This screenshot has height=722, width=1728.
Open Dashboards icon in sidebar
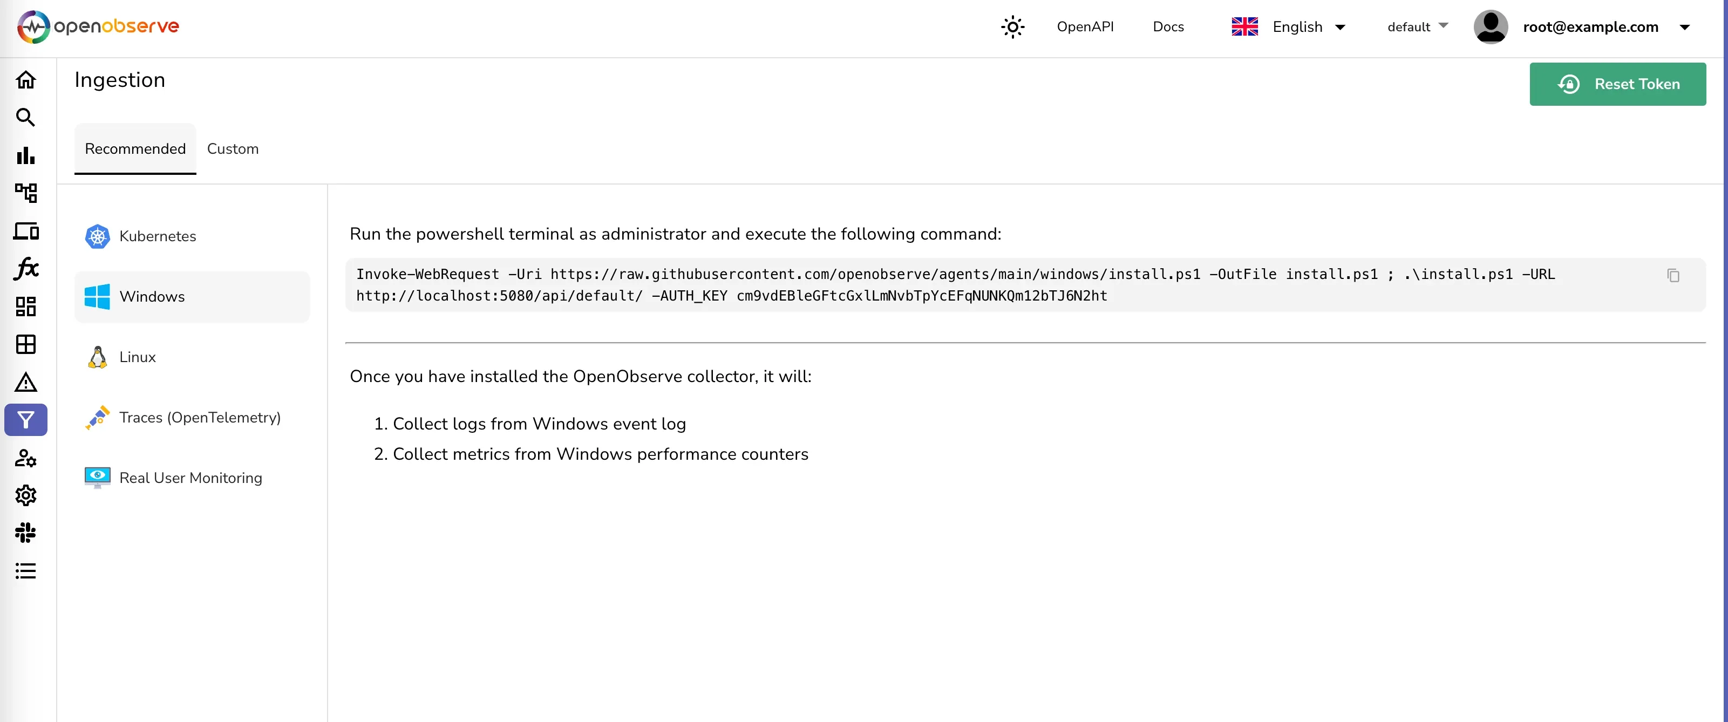click(x=25, y=306)
